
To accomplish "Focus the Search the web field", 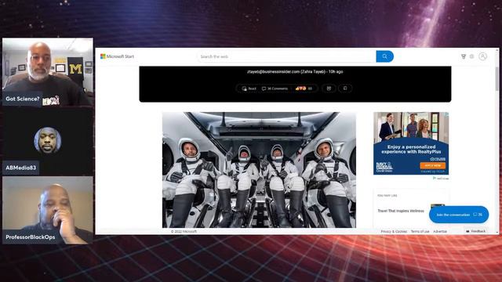I will click(x=286, y=56).
